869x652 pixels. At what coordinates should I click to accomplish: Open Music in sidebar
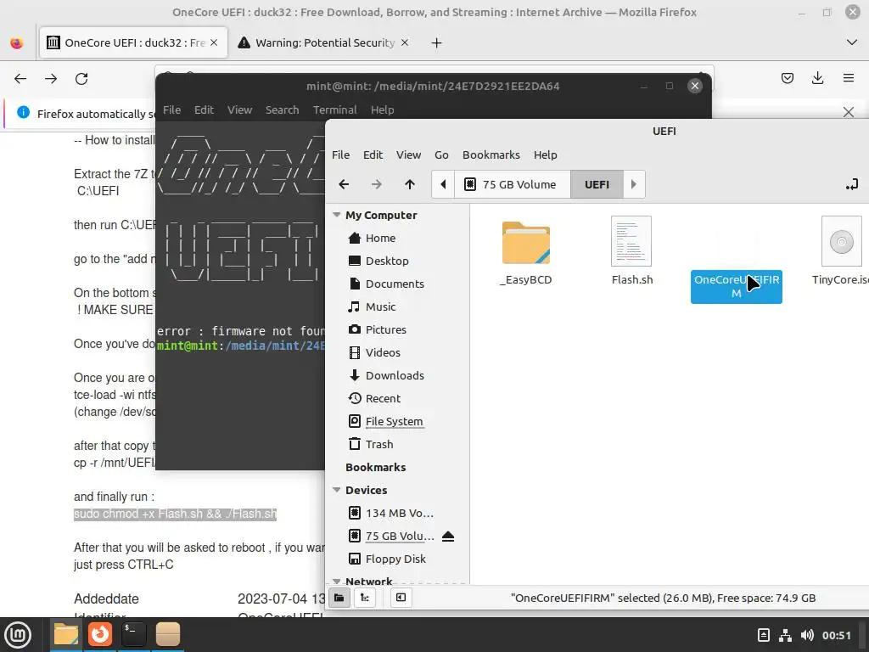(x=379, y=306)
